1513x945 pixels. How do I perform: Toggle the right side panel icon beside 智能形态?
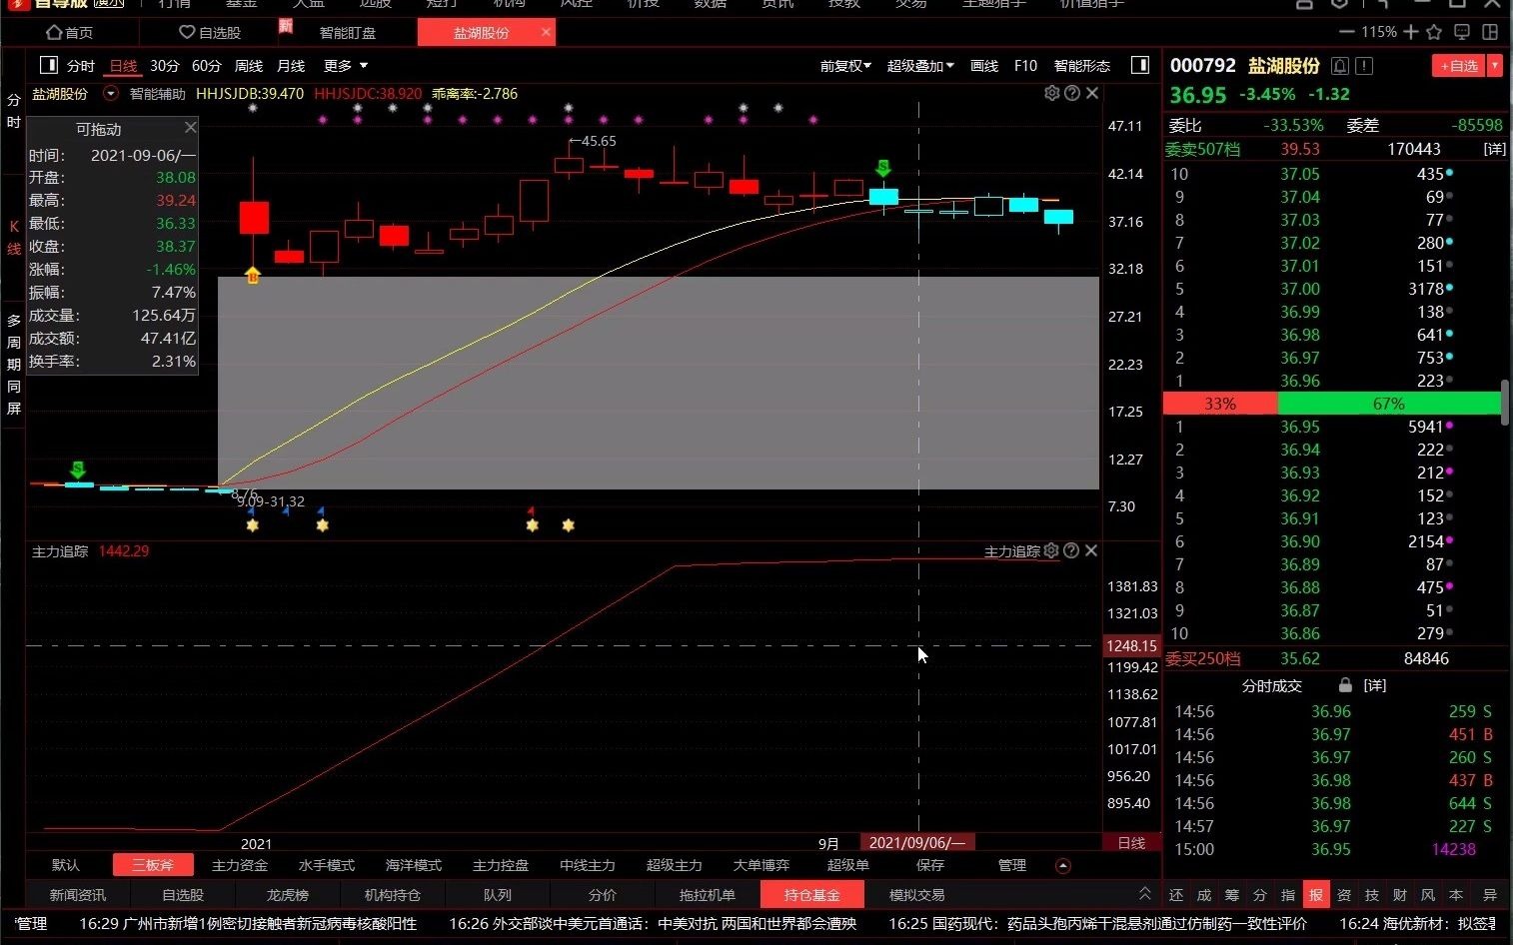[1139, 65]
